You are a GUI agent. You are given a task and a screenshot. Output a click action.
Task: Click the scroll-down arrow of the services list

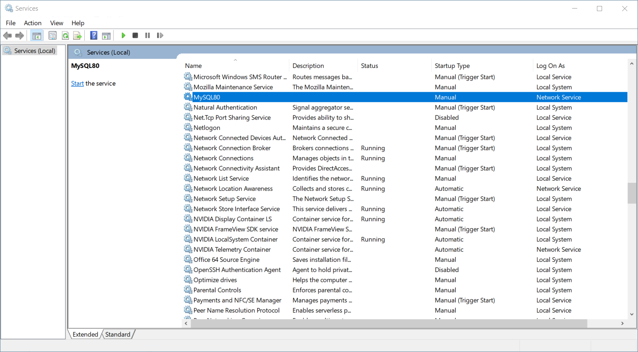coord(632,314)
